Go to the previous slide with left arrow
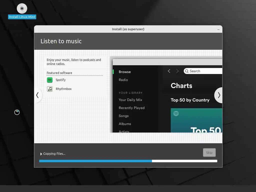Screen dimensions: 256x192 [37, 95]
